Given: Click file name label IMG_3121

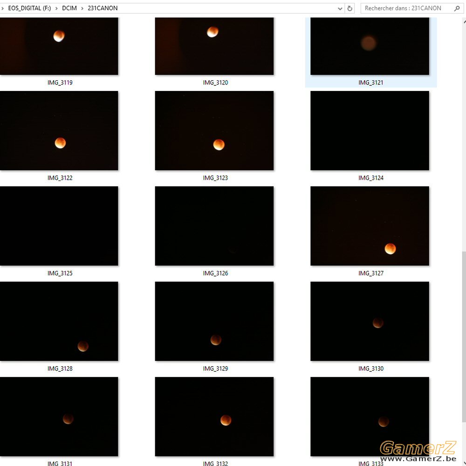Looking at the screenshot, I should [371, 83].
